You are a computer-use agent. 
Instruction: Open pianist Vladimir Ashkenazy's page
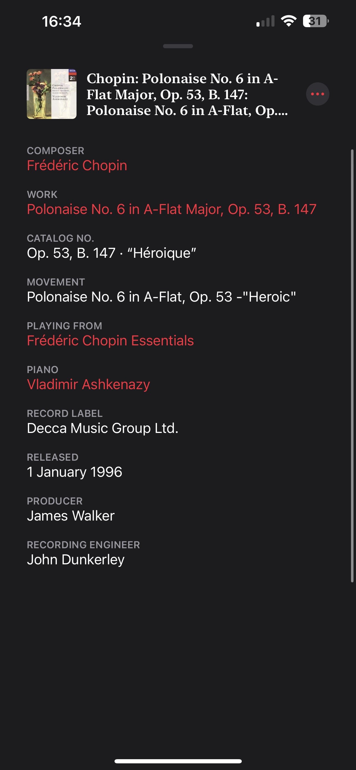[x=88, y=384]
